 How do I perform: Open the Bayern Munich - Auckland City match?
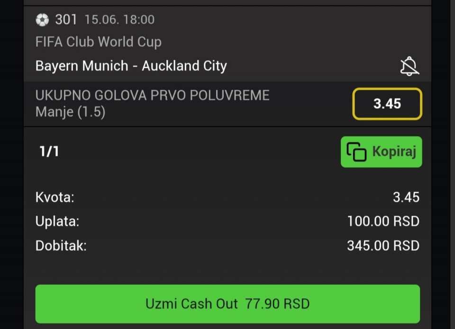pos(131,66)
